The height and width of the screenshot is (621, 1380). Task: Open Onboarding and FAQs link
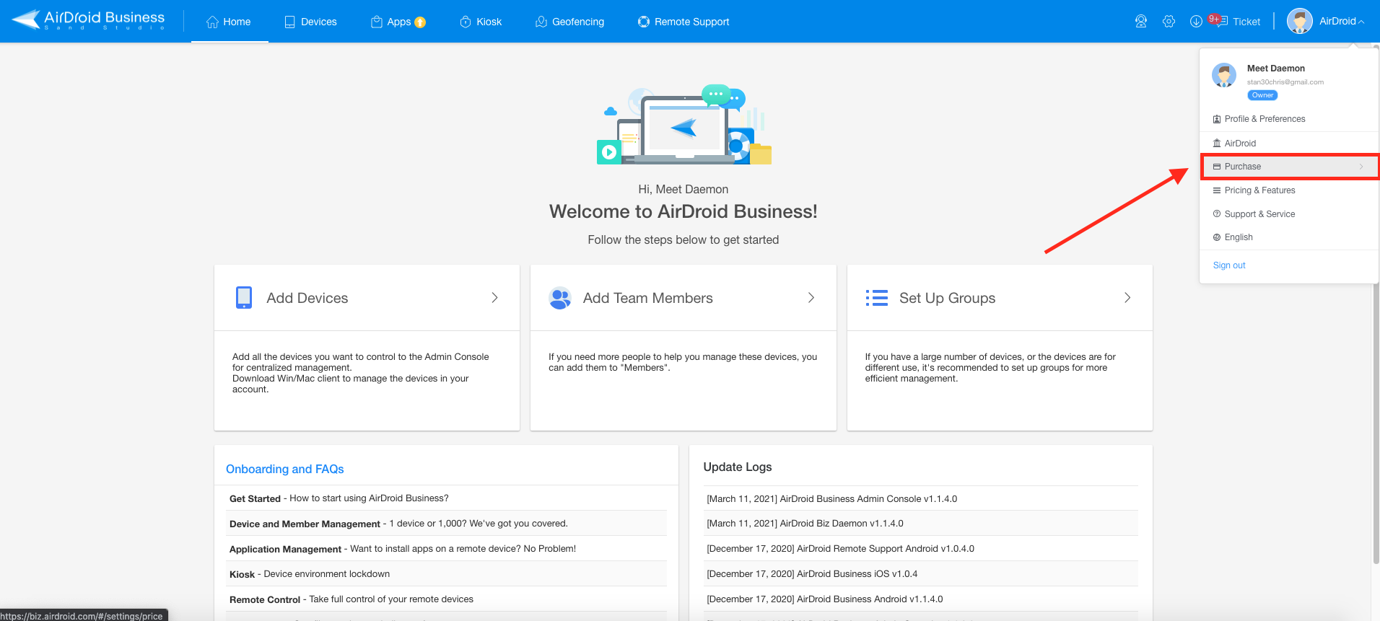point(284,469)
